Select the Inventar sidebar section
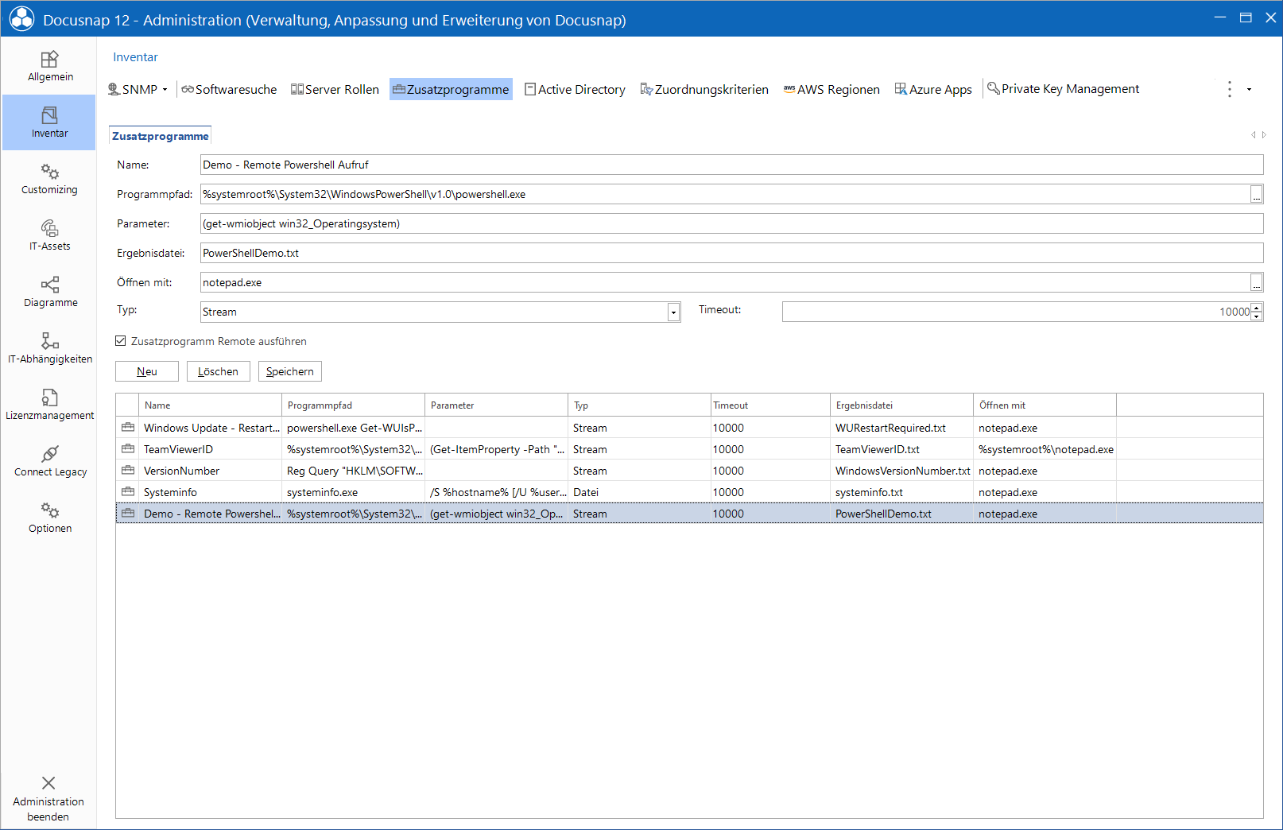Viewport: 1283px width, 830px height. click(x=49, y=122)
